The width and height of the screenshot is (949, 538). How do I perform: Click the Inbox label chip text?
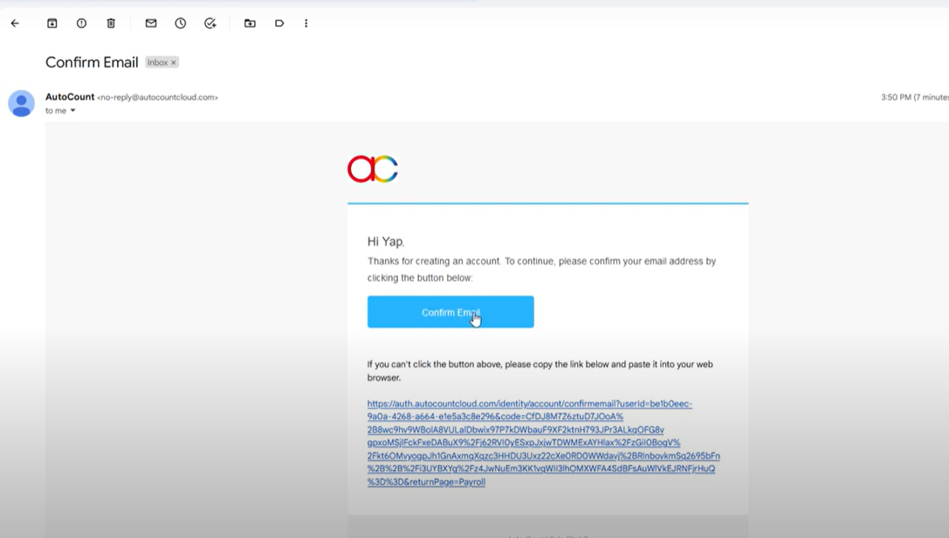click(157, 63)
